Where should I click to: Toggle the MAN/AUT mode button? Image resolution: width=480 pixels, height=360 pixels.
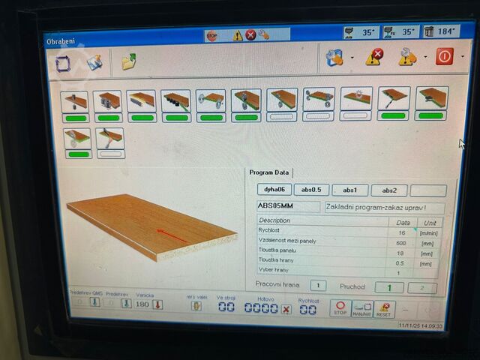point(363,308)
